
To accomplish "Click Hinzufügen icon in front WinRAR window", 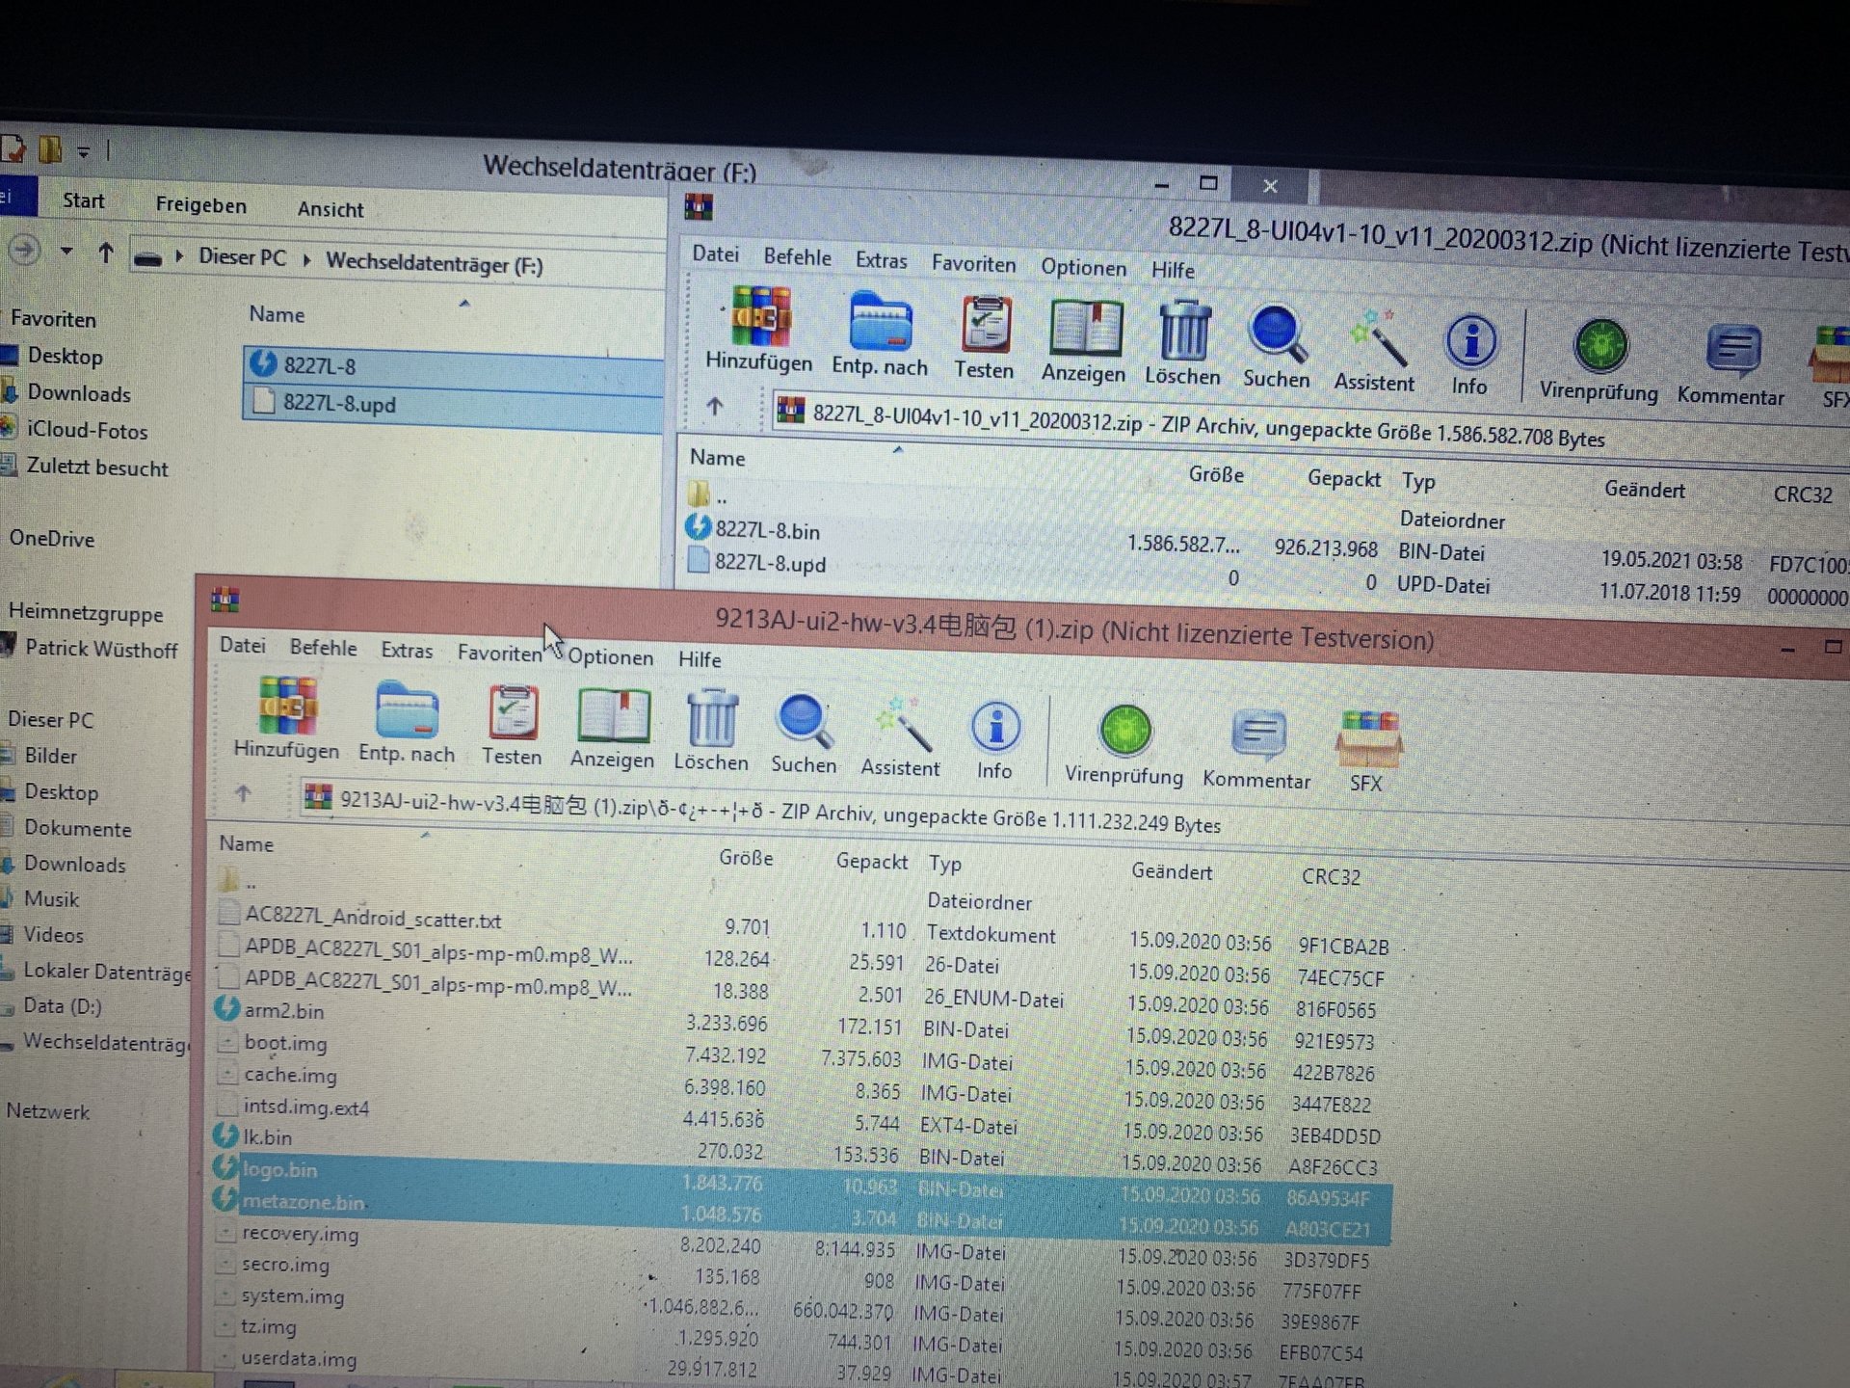I will point(287,706).
